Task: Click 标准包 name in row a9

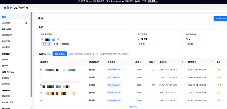Action: [x=92, y=100]
